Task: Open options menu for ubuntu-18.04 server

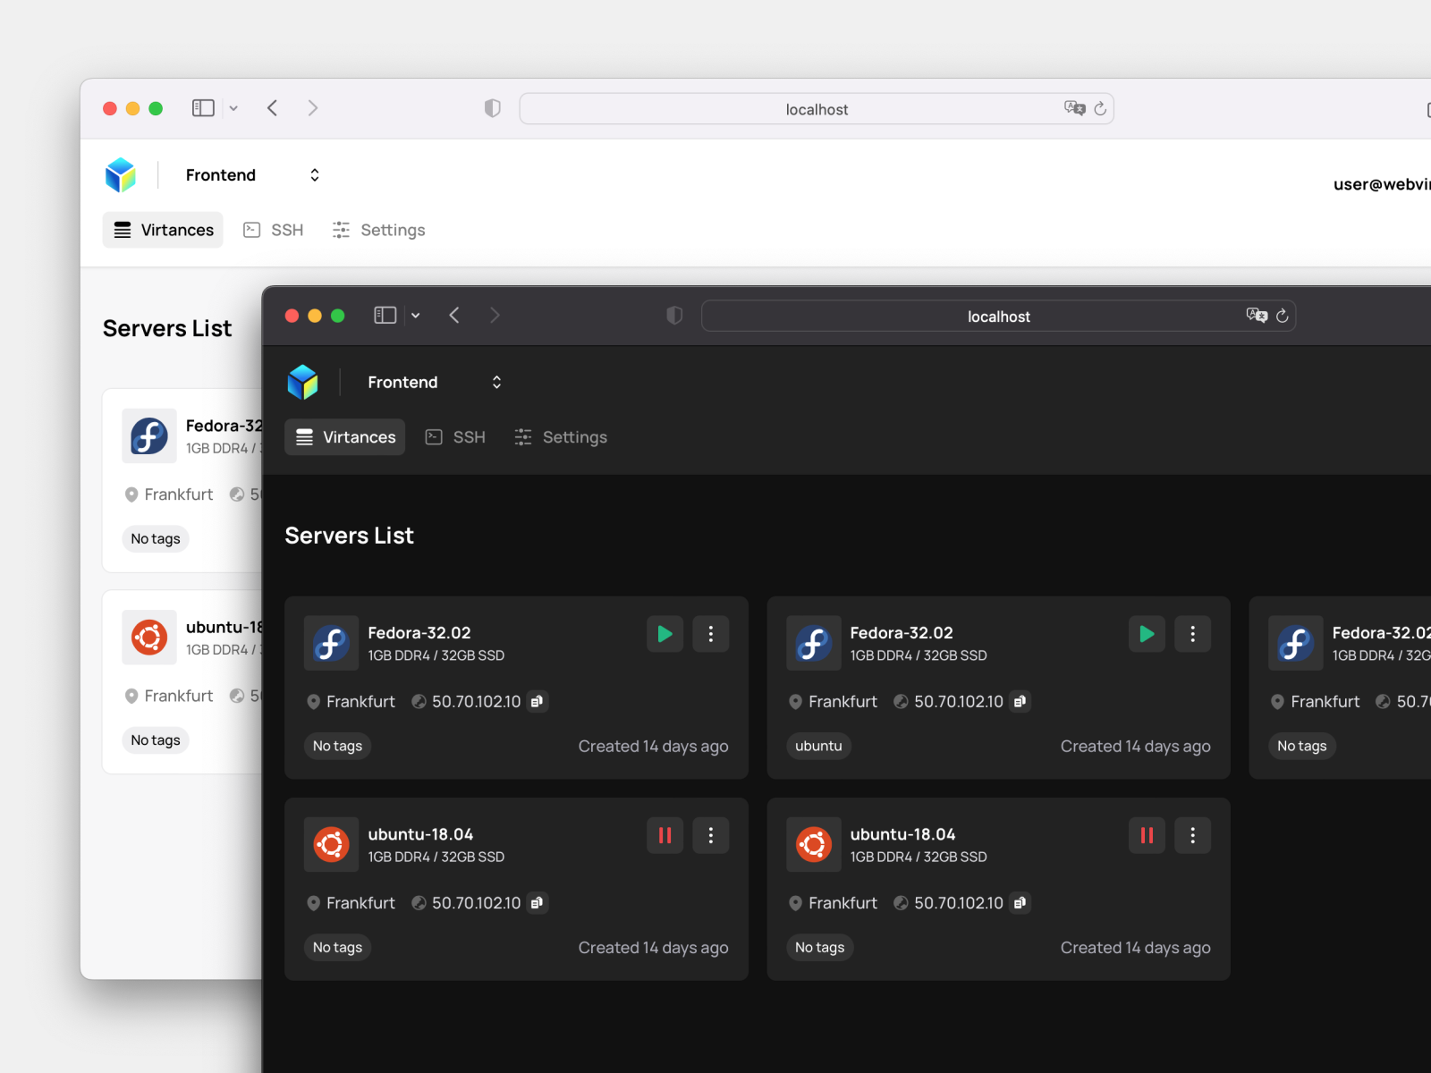Action: (x=710, y=835)
